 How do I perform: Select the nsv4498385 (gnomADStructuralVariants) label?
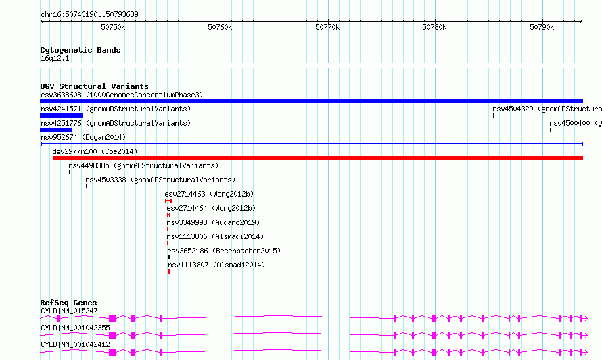pyautogui.click(x=143, y=165)
